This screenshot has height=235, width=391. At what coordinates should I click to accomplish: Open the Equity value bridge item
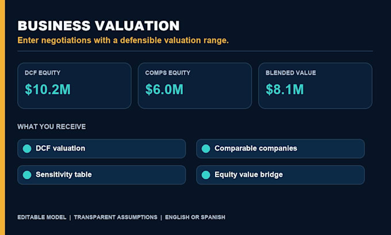pyautogui.click(x=280, y=175)
